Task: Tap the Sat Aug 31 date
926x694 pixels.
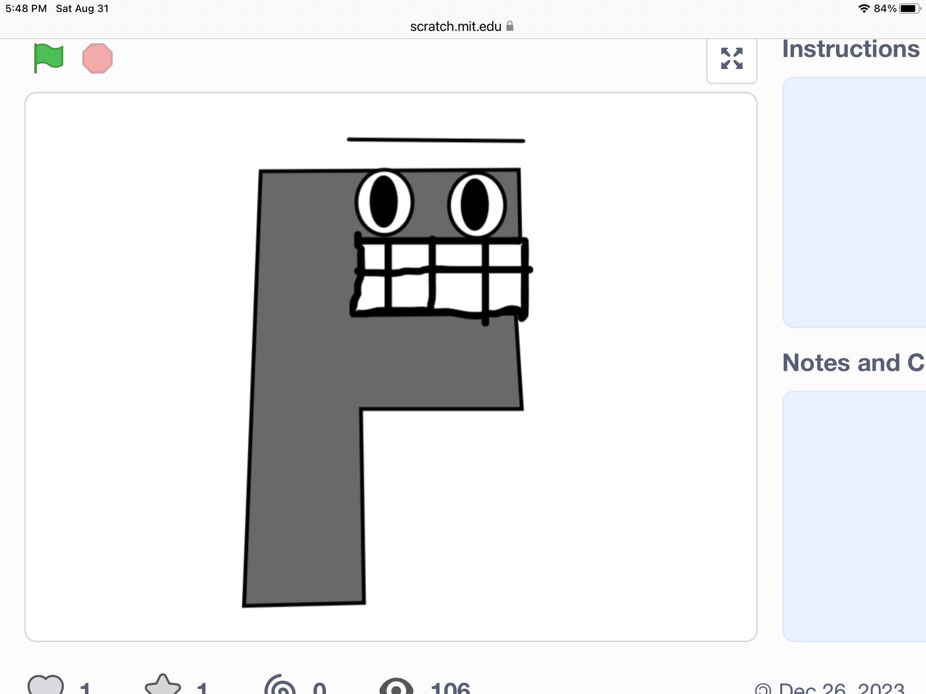Action: click(82, 9)
